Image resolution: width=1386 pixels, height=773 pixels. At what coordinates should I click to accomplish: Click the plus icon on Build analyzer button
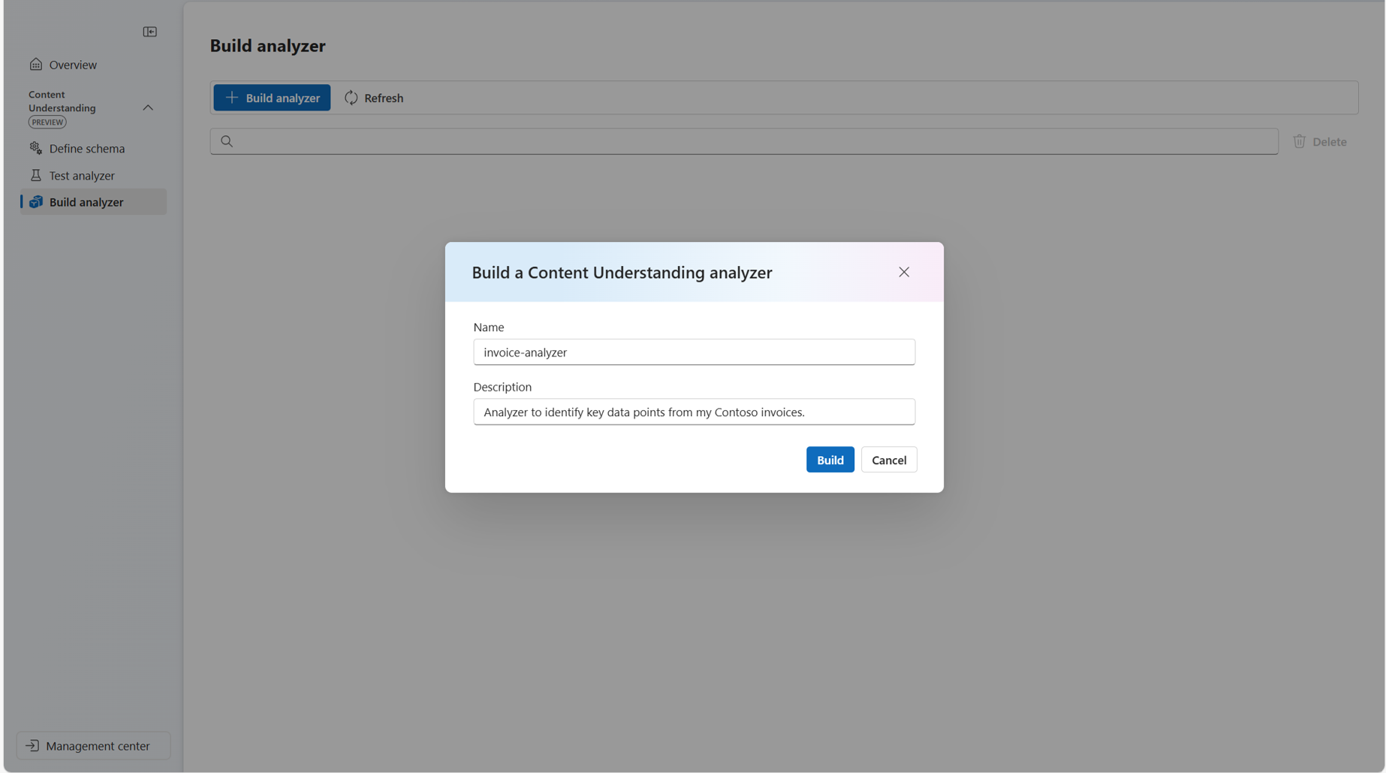pos(232,98)
